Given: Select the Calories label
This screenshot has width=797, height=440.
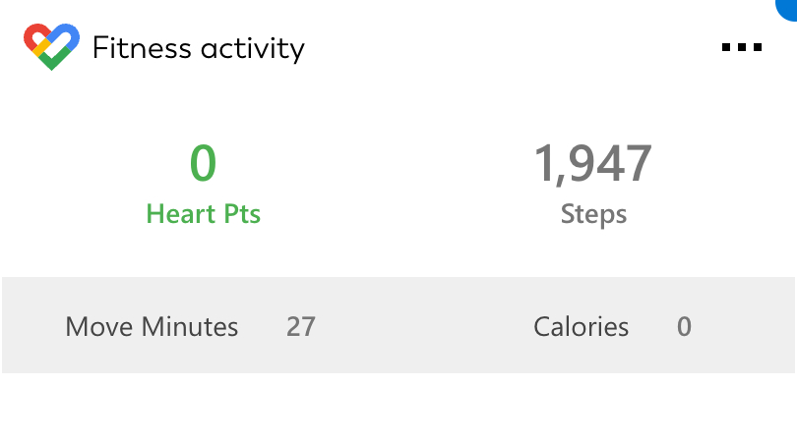Looking at the screenshot, I should [x=581, y=326].
